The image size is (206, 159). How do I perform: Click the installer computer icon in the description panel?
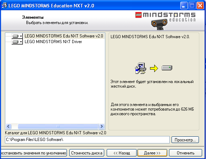point(141,68)
